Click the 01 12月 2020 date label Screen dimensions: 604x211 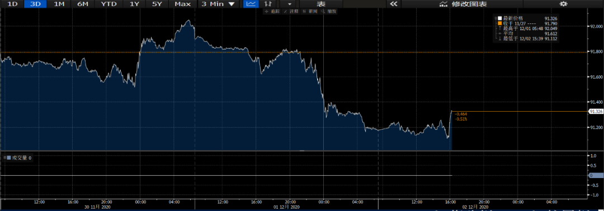(286, 207)
